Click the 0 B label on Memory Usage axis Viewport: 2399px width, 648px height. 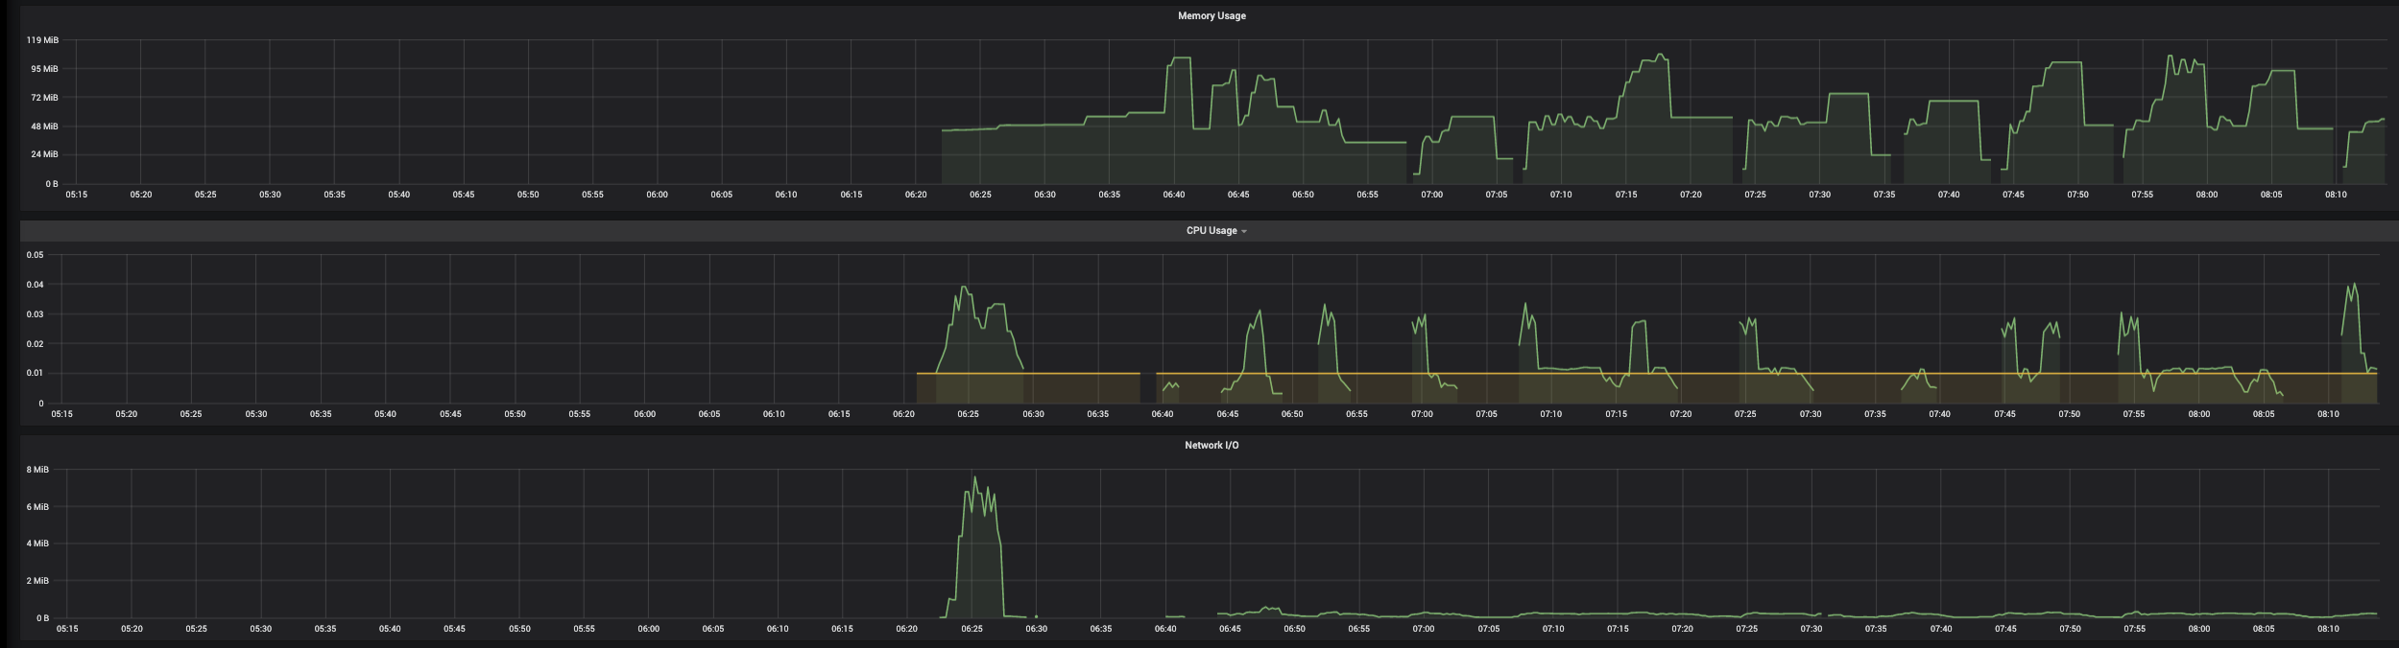51,183
